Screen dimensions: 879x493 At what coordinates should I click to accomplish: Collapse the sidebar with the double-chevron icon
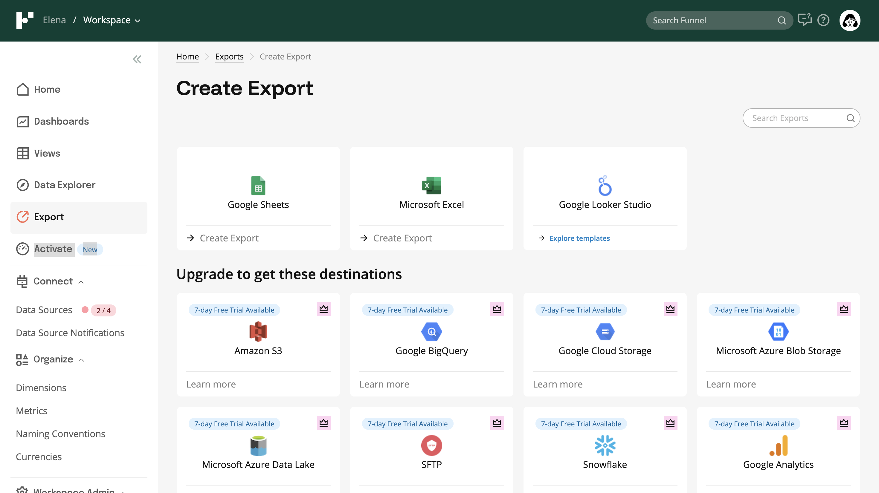click(137, 59)
